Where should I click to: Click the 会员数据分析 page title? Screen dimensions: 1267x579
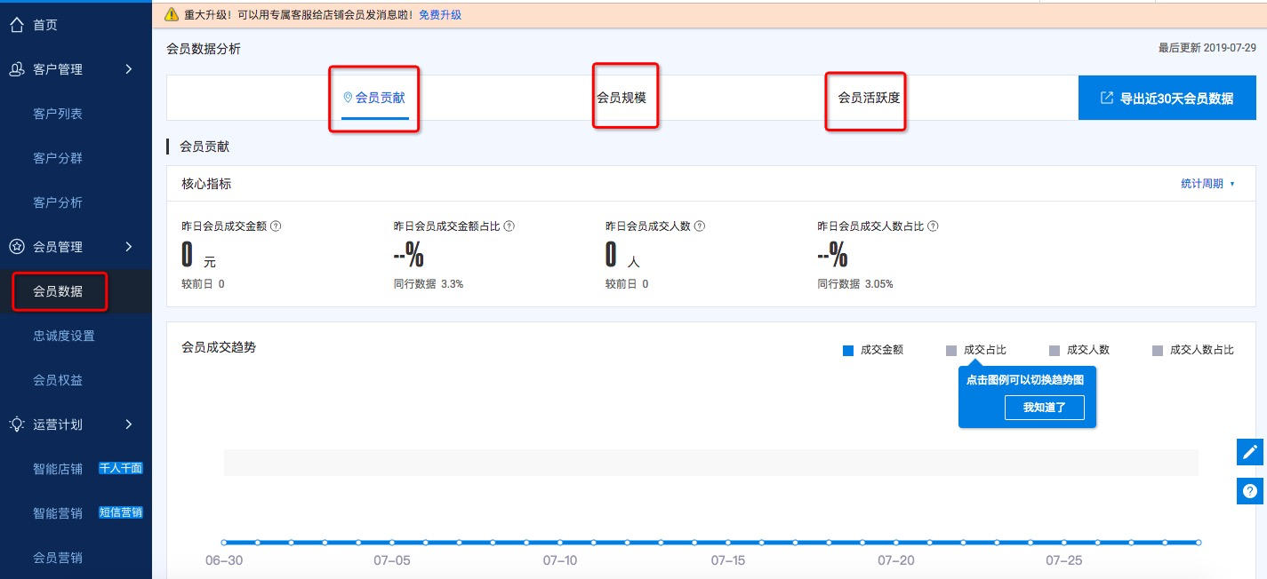[204, 49]
